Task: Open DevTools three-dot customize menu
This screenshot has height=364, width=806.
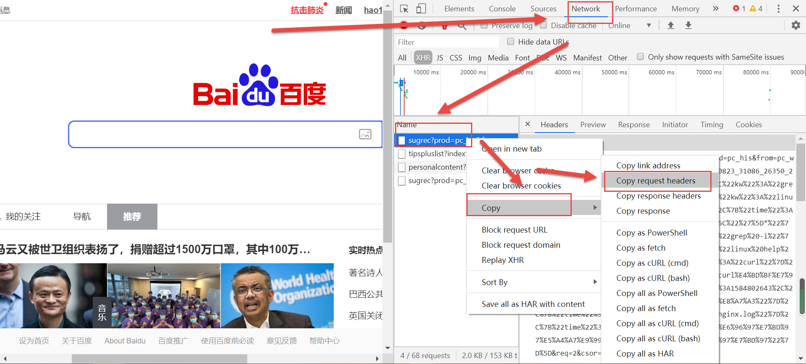Action: pos(778,9)
